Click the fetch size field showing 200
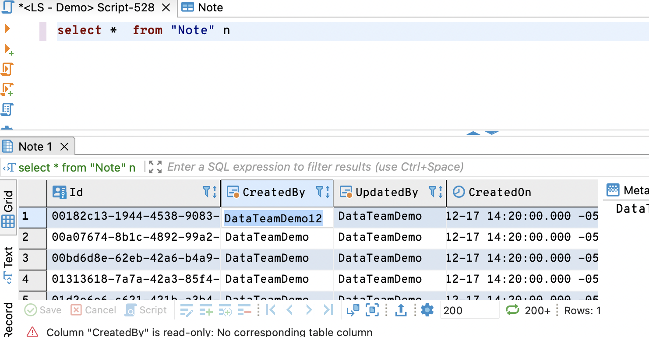 469,310
